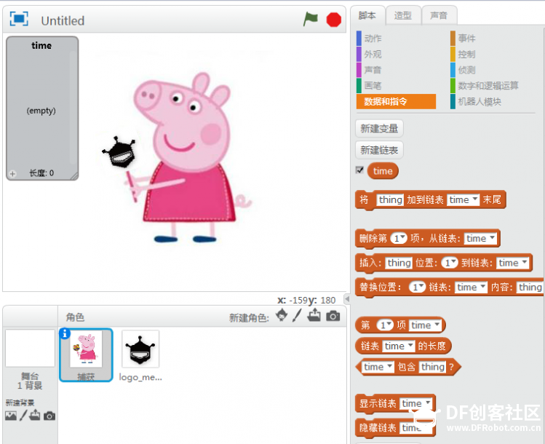Select the 捕获 sprite thumbnail
This screenshot has width=545, height=444.
(86, 354)
